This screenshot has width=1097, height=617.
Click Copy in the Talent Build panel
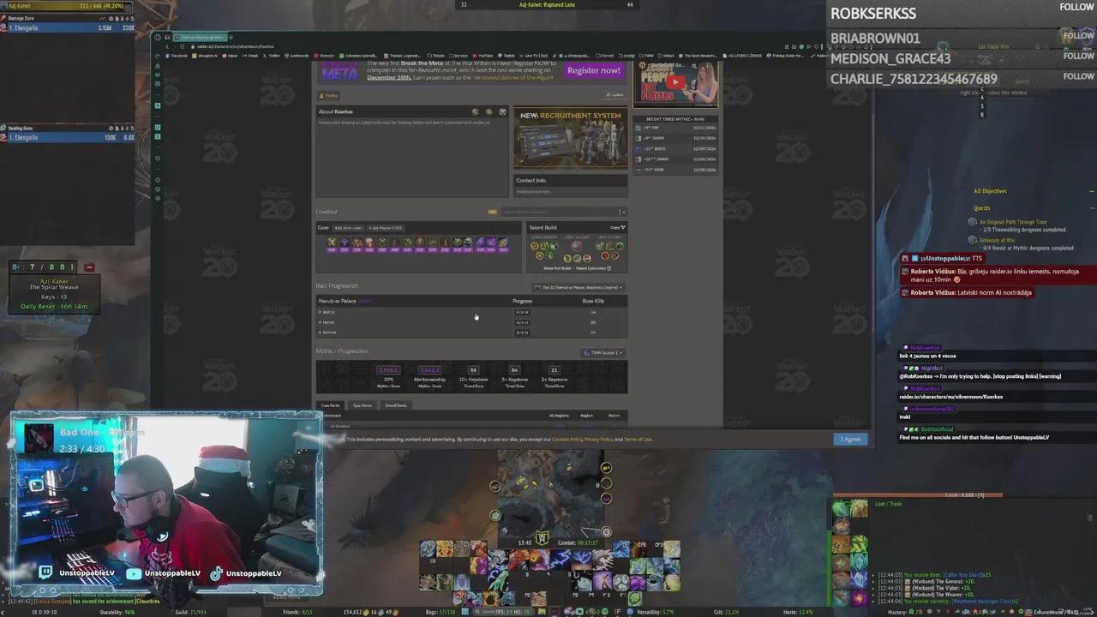click(x=617, y=228)
